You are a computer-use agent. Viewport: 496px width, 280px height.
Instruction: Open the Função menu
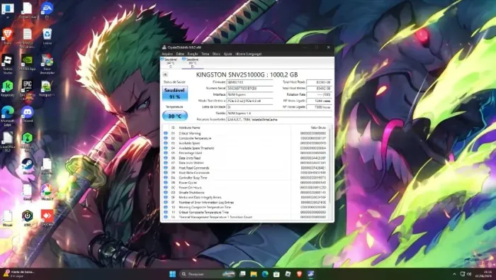193,54
